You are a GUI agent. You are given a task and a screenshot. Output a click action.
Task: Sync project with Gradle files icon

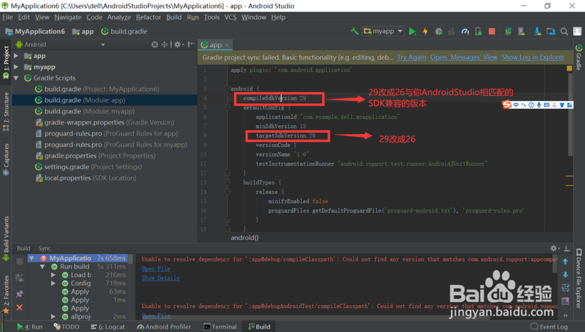coord(508,32)
